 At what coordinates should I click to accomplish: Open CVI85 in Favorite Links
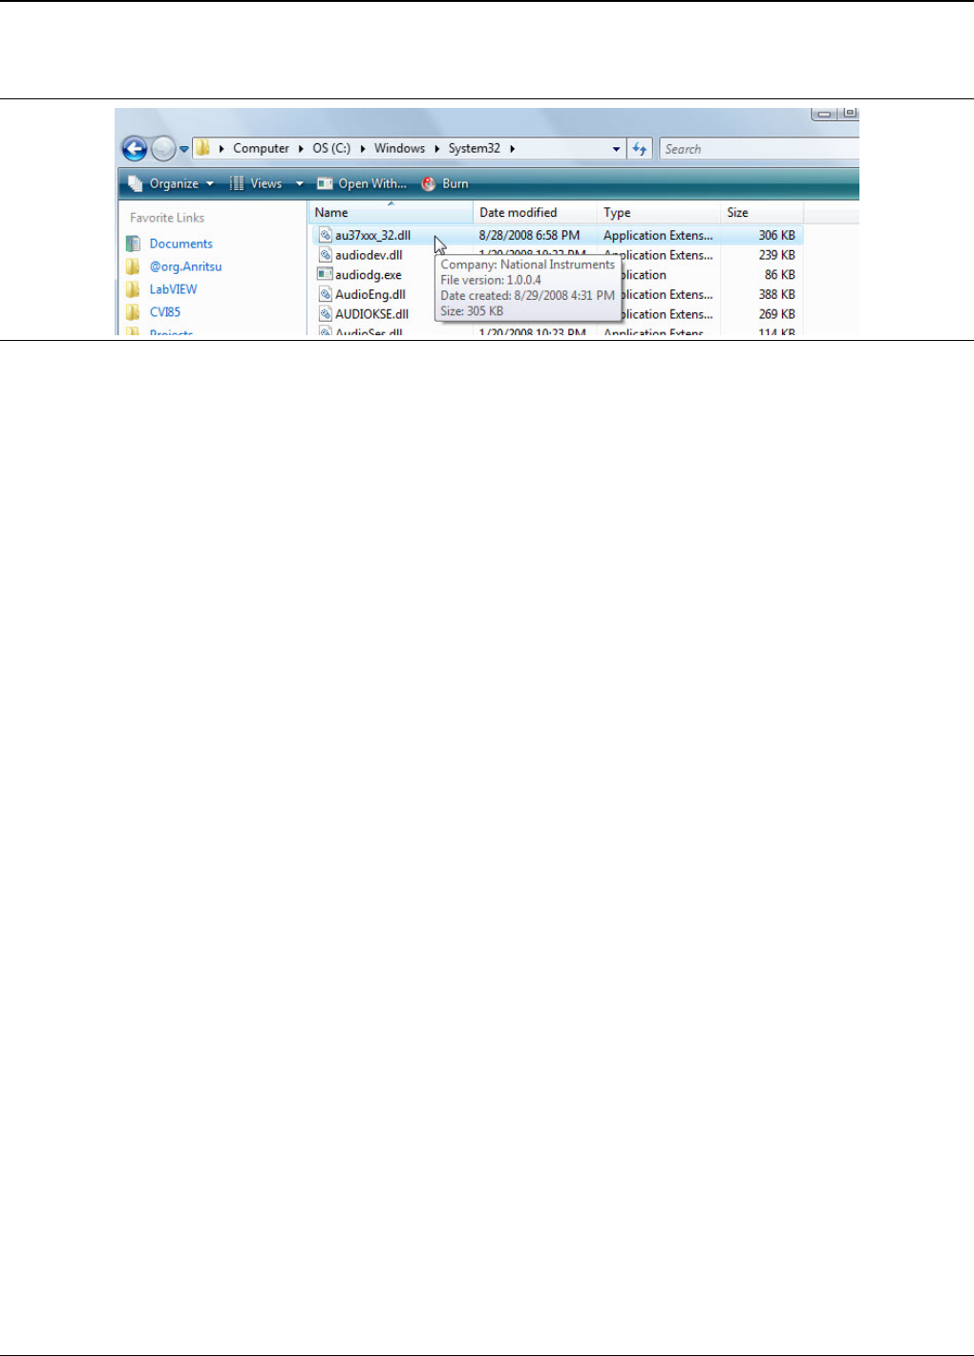pos(164,312)
